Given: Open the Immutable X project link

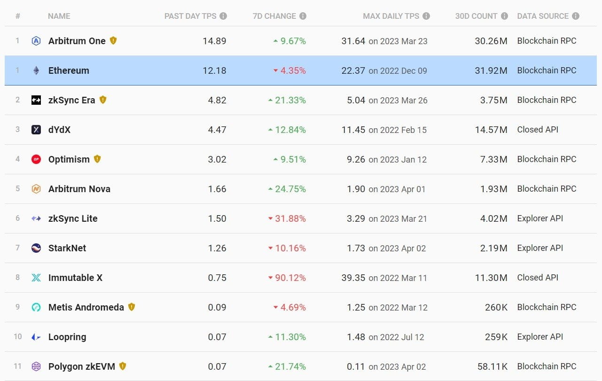Looking at the screenshot, I should click(75, 278).
